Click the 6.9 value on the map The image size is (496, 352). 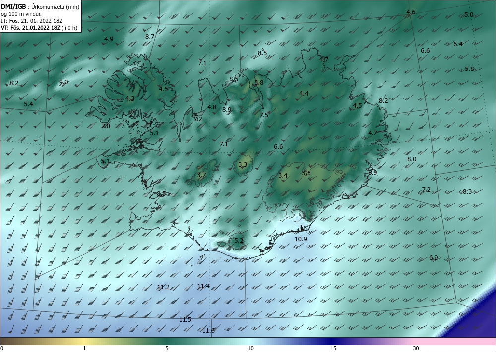434,258
